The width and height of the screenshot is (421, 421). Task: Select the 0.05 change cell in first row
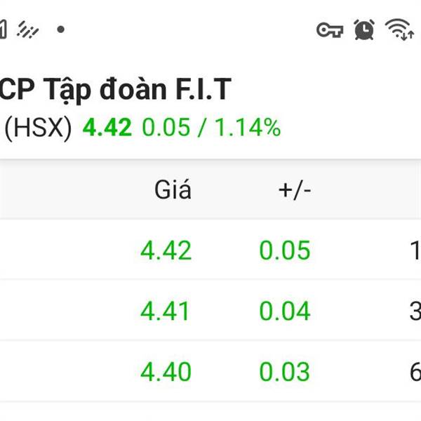[x=285, y=250]
